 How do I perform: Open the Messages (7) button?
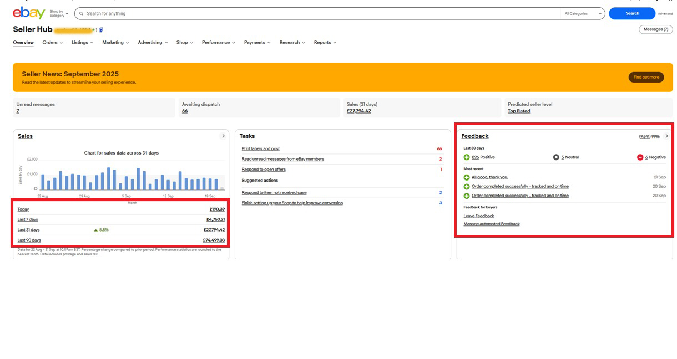coord(655,29)
